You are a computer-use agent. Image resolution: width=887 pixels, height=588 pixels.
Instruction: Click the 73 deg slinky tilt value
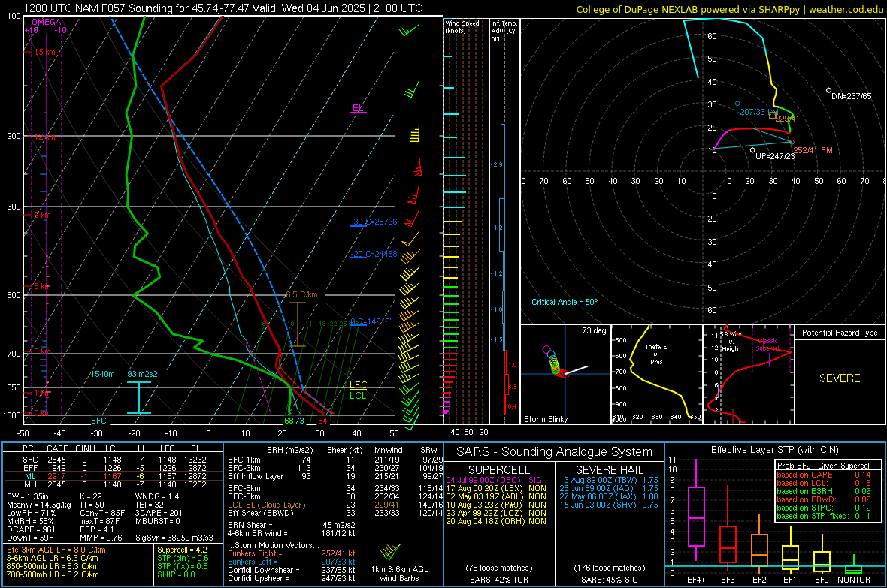[x=594, y=330]
